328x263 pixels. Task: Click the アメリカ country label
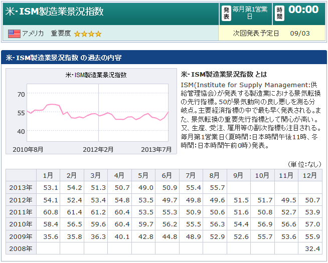33,34
